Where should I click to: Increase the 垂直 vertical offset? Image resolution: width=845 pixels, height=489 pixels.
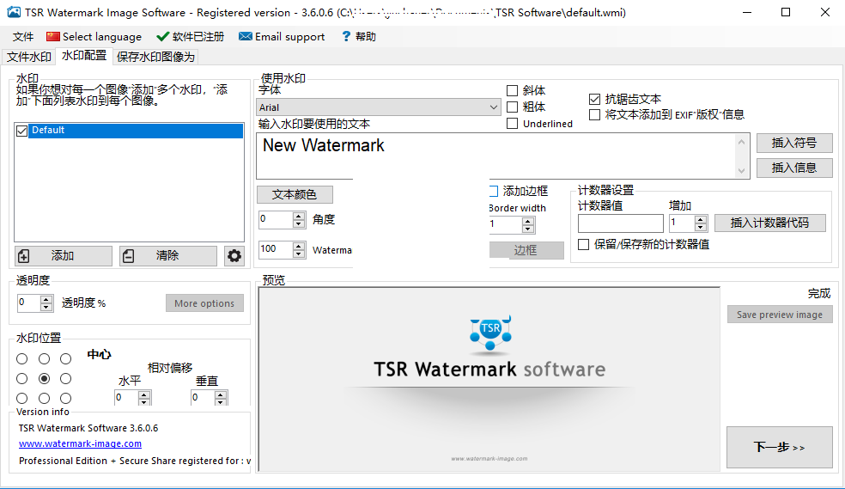click(221, 394)
